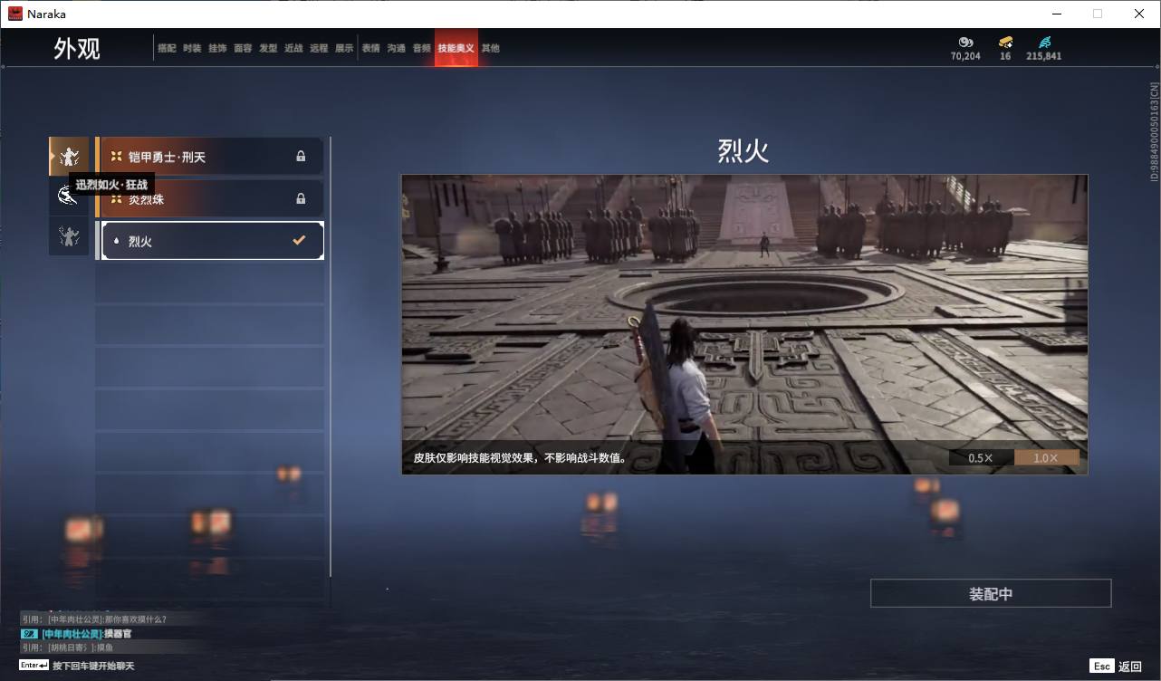Open the 音频 tab
Viewport: 1161px width, 681px height.
[x=421, y=48]
